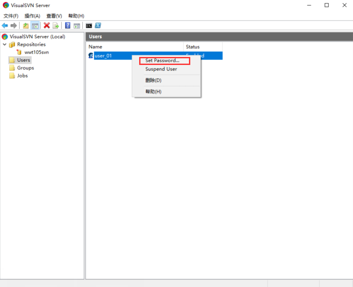Sort list by Name column header
Image resolution: width=353 pixels, height=287 pixels.
coord(133,47)
